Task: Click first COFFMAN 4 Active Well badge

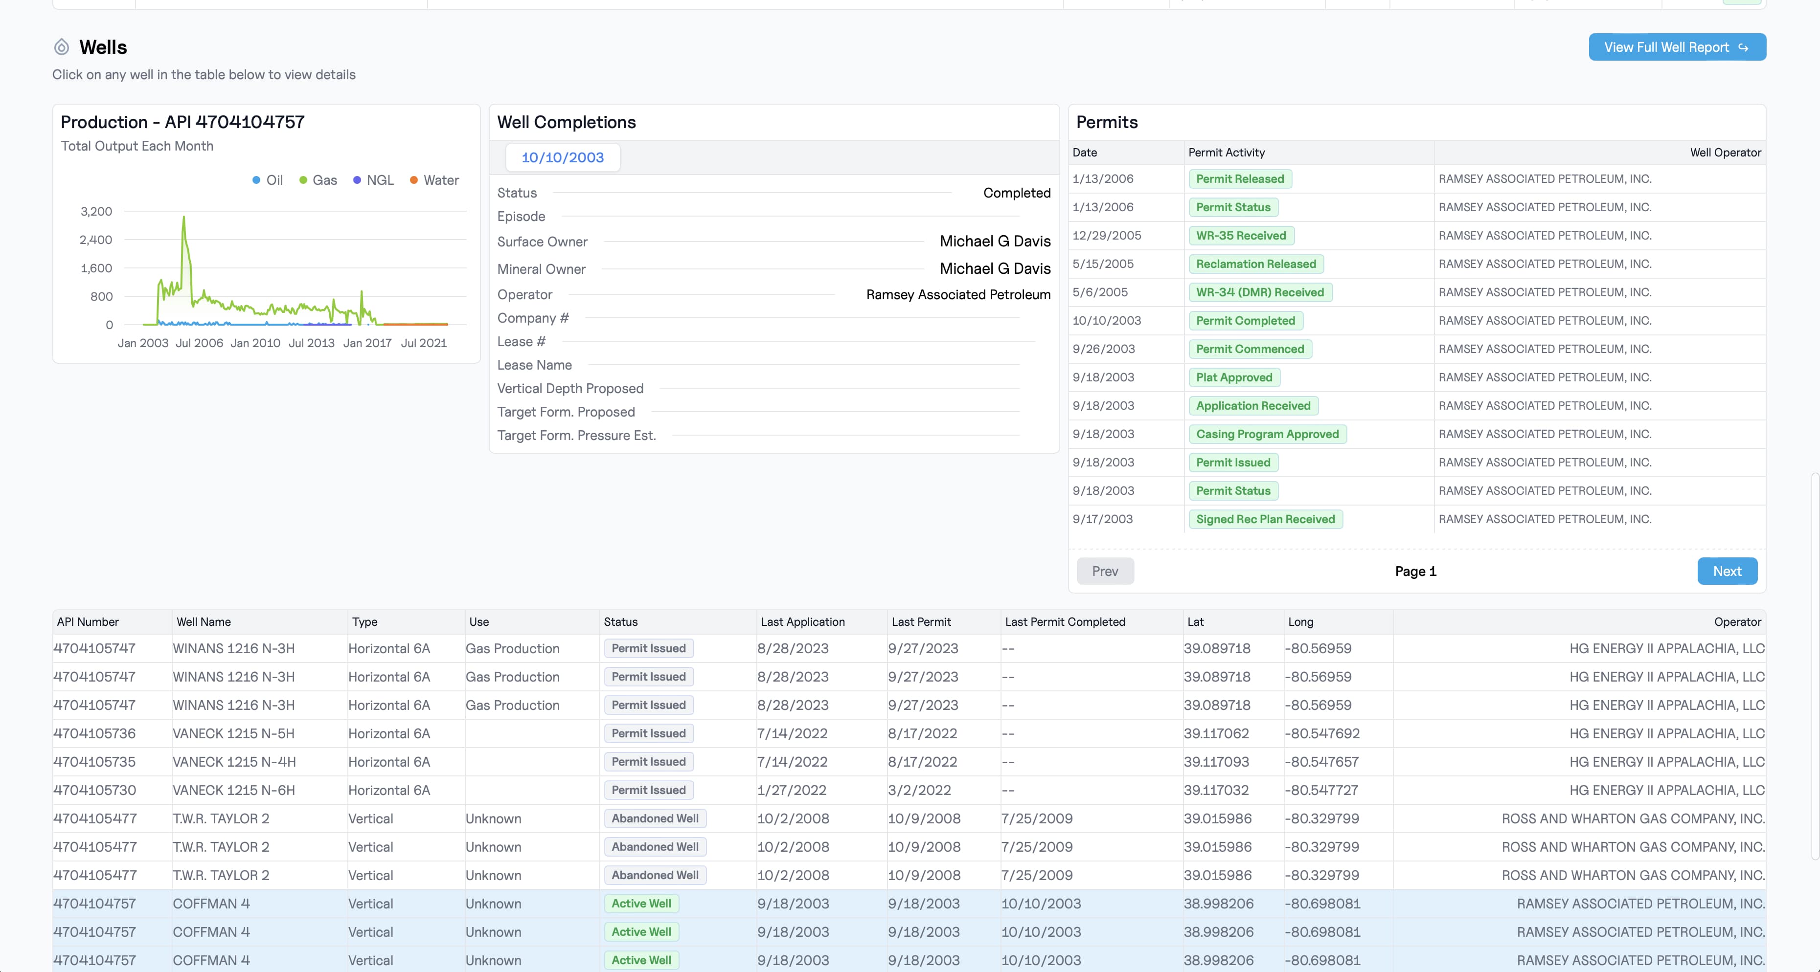Action: tap(641, 904)
